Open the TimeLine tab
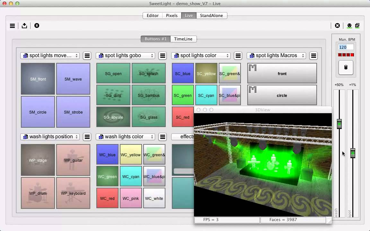The height and width of the screenshot is (231, 370). [x=183, y=39]
